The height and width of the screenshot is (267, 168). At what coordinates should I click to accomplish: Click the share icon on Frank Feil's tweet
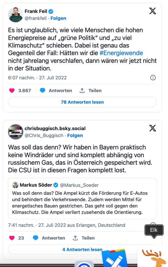(82, 91)
